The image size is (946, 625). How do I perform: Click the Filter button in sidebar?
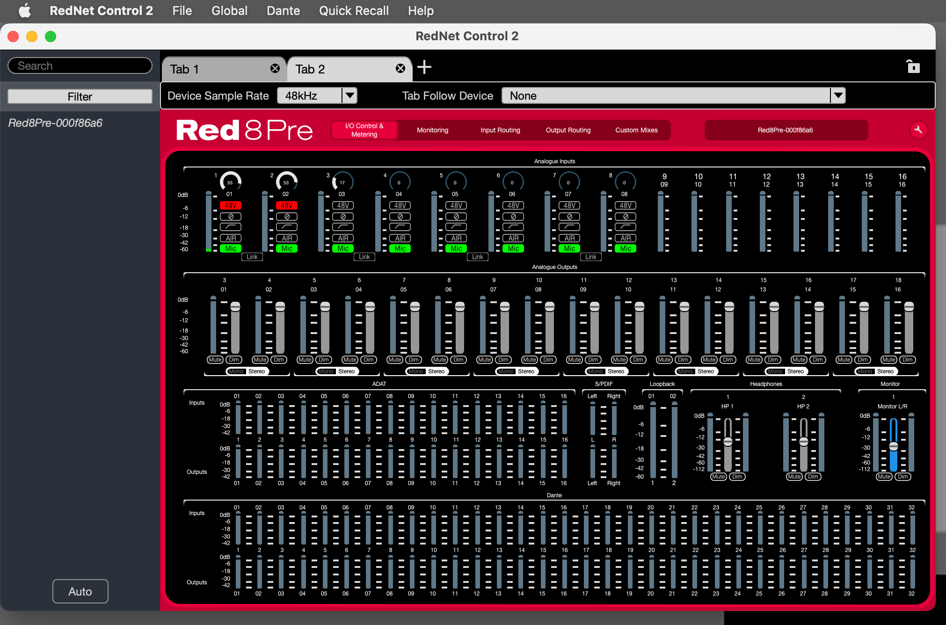pyautogui.click(x=80, y=96)
